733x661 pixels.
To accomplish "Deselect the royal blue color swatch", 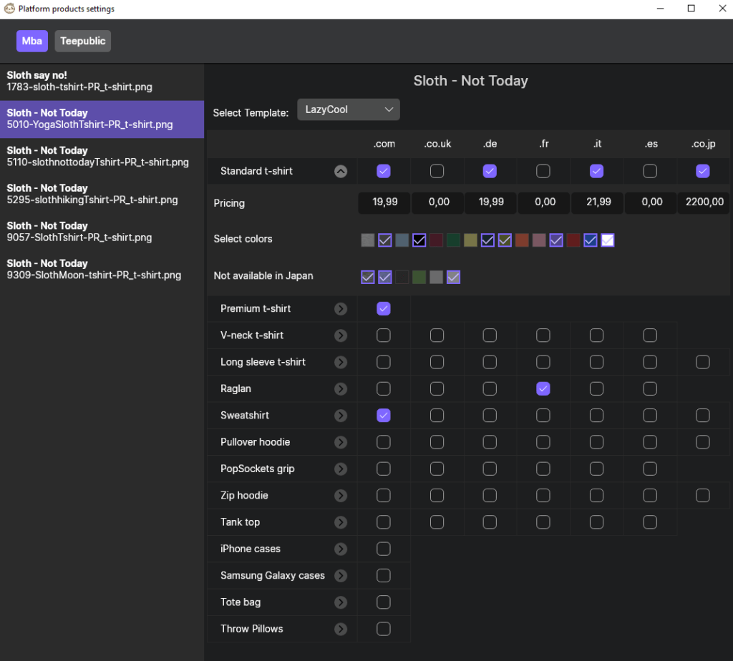I will coord(591,240).
